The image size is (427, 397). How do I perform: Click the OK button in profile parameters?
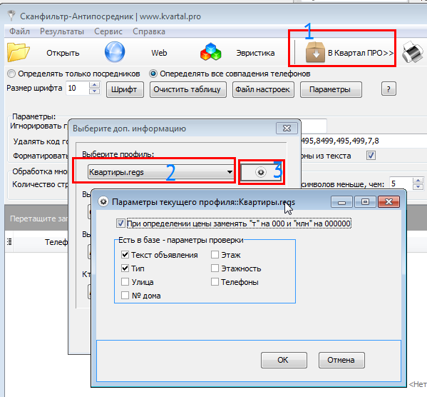[x=284, y=360]
